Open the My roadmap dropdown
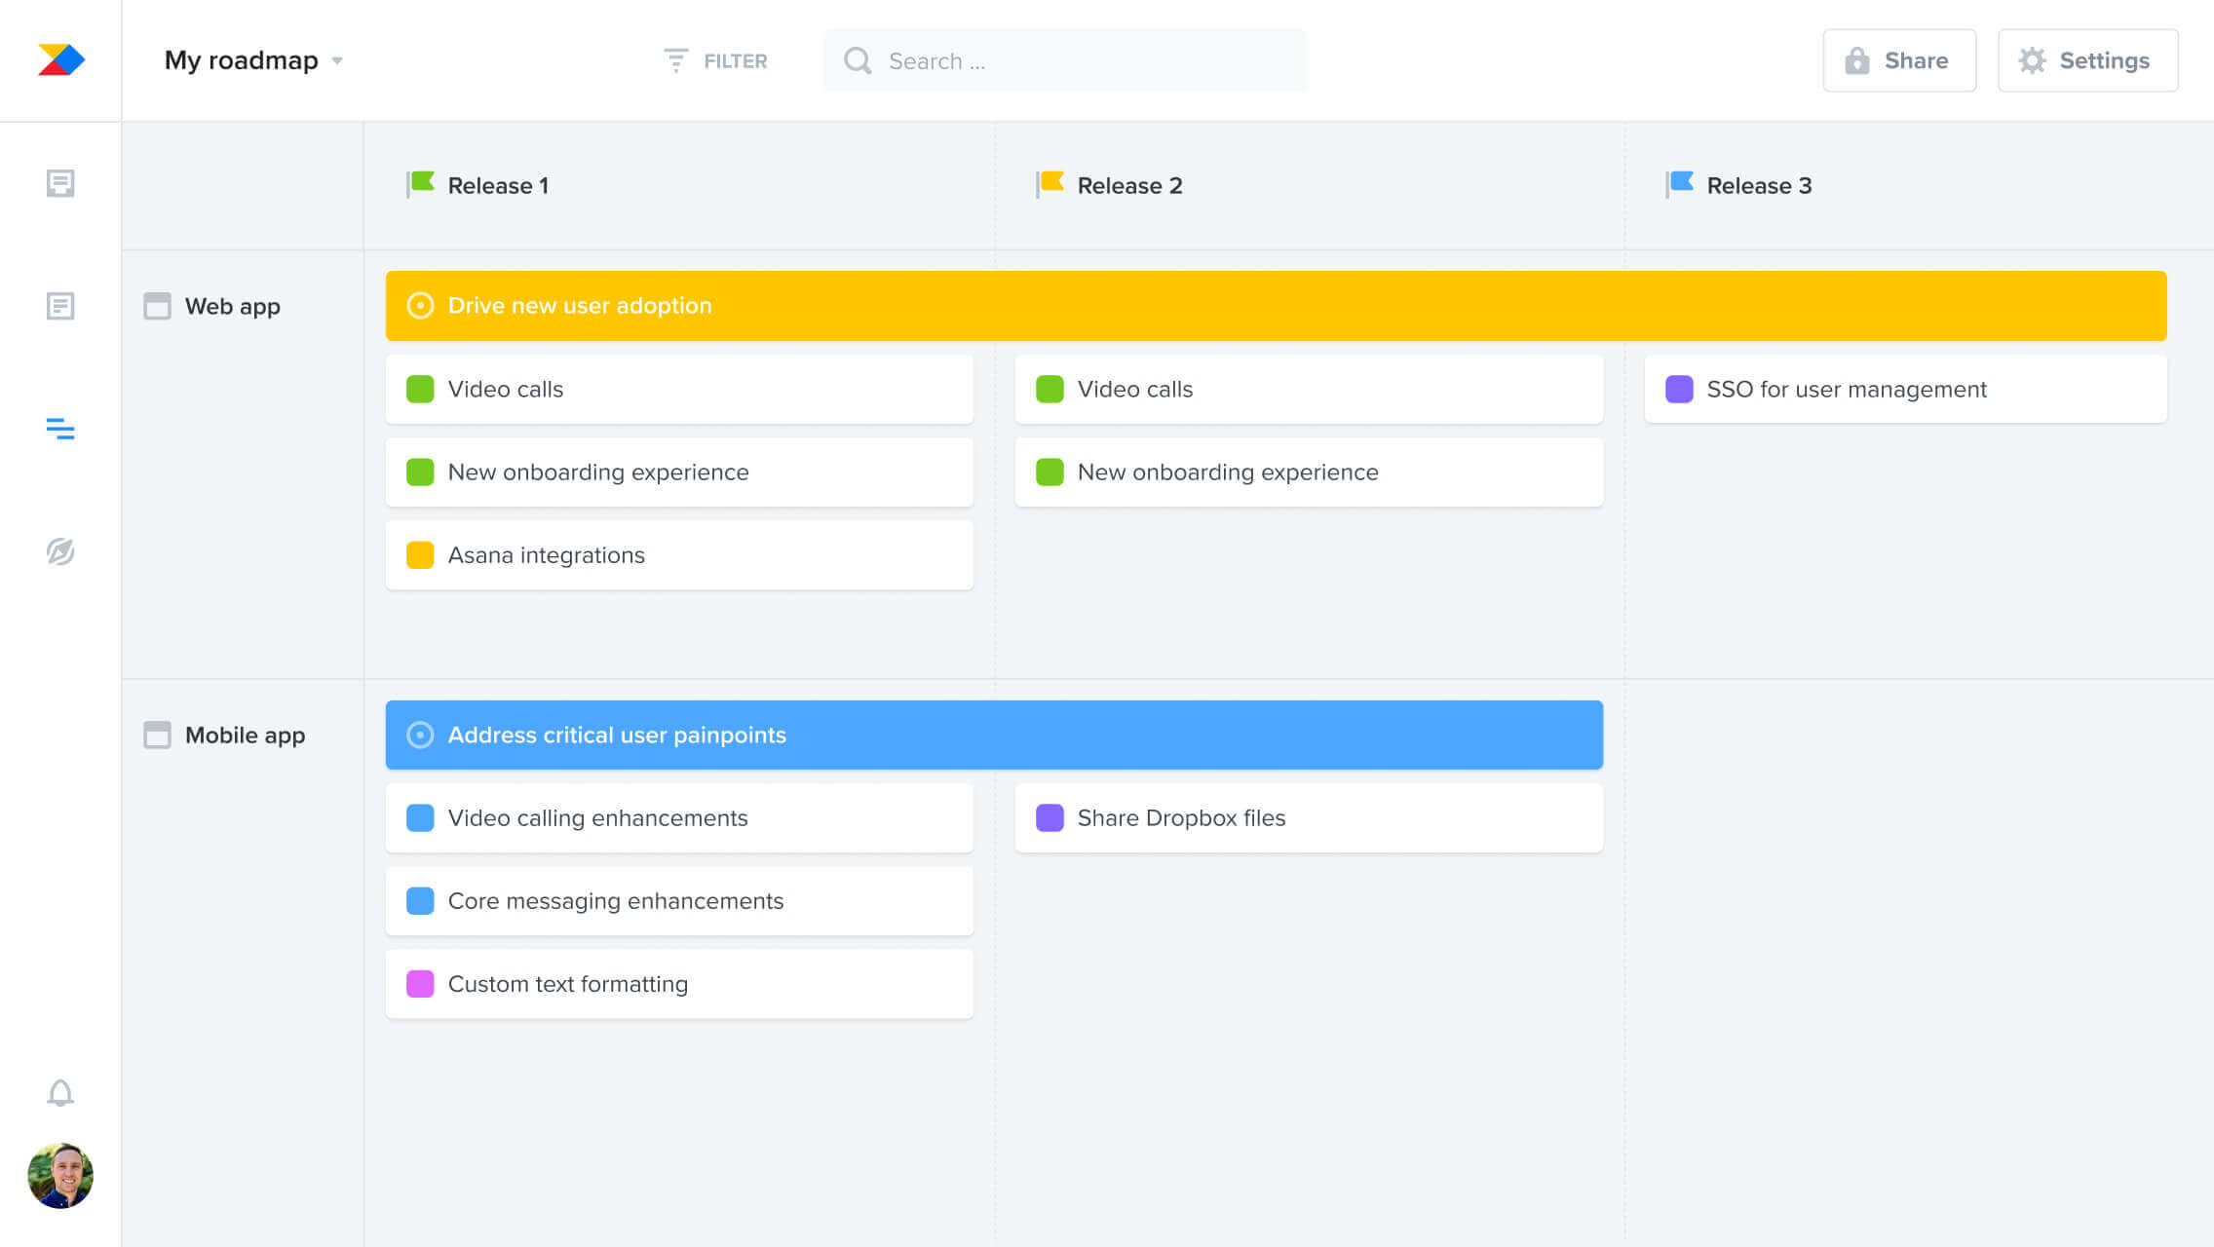 (337, 60)
